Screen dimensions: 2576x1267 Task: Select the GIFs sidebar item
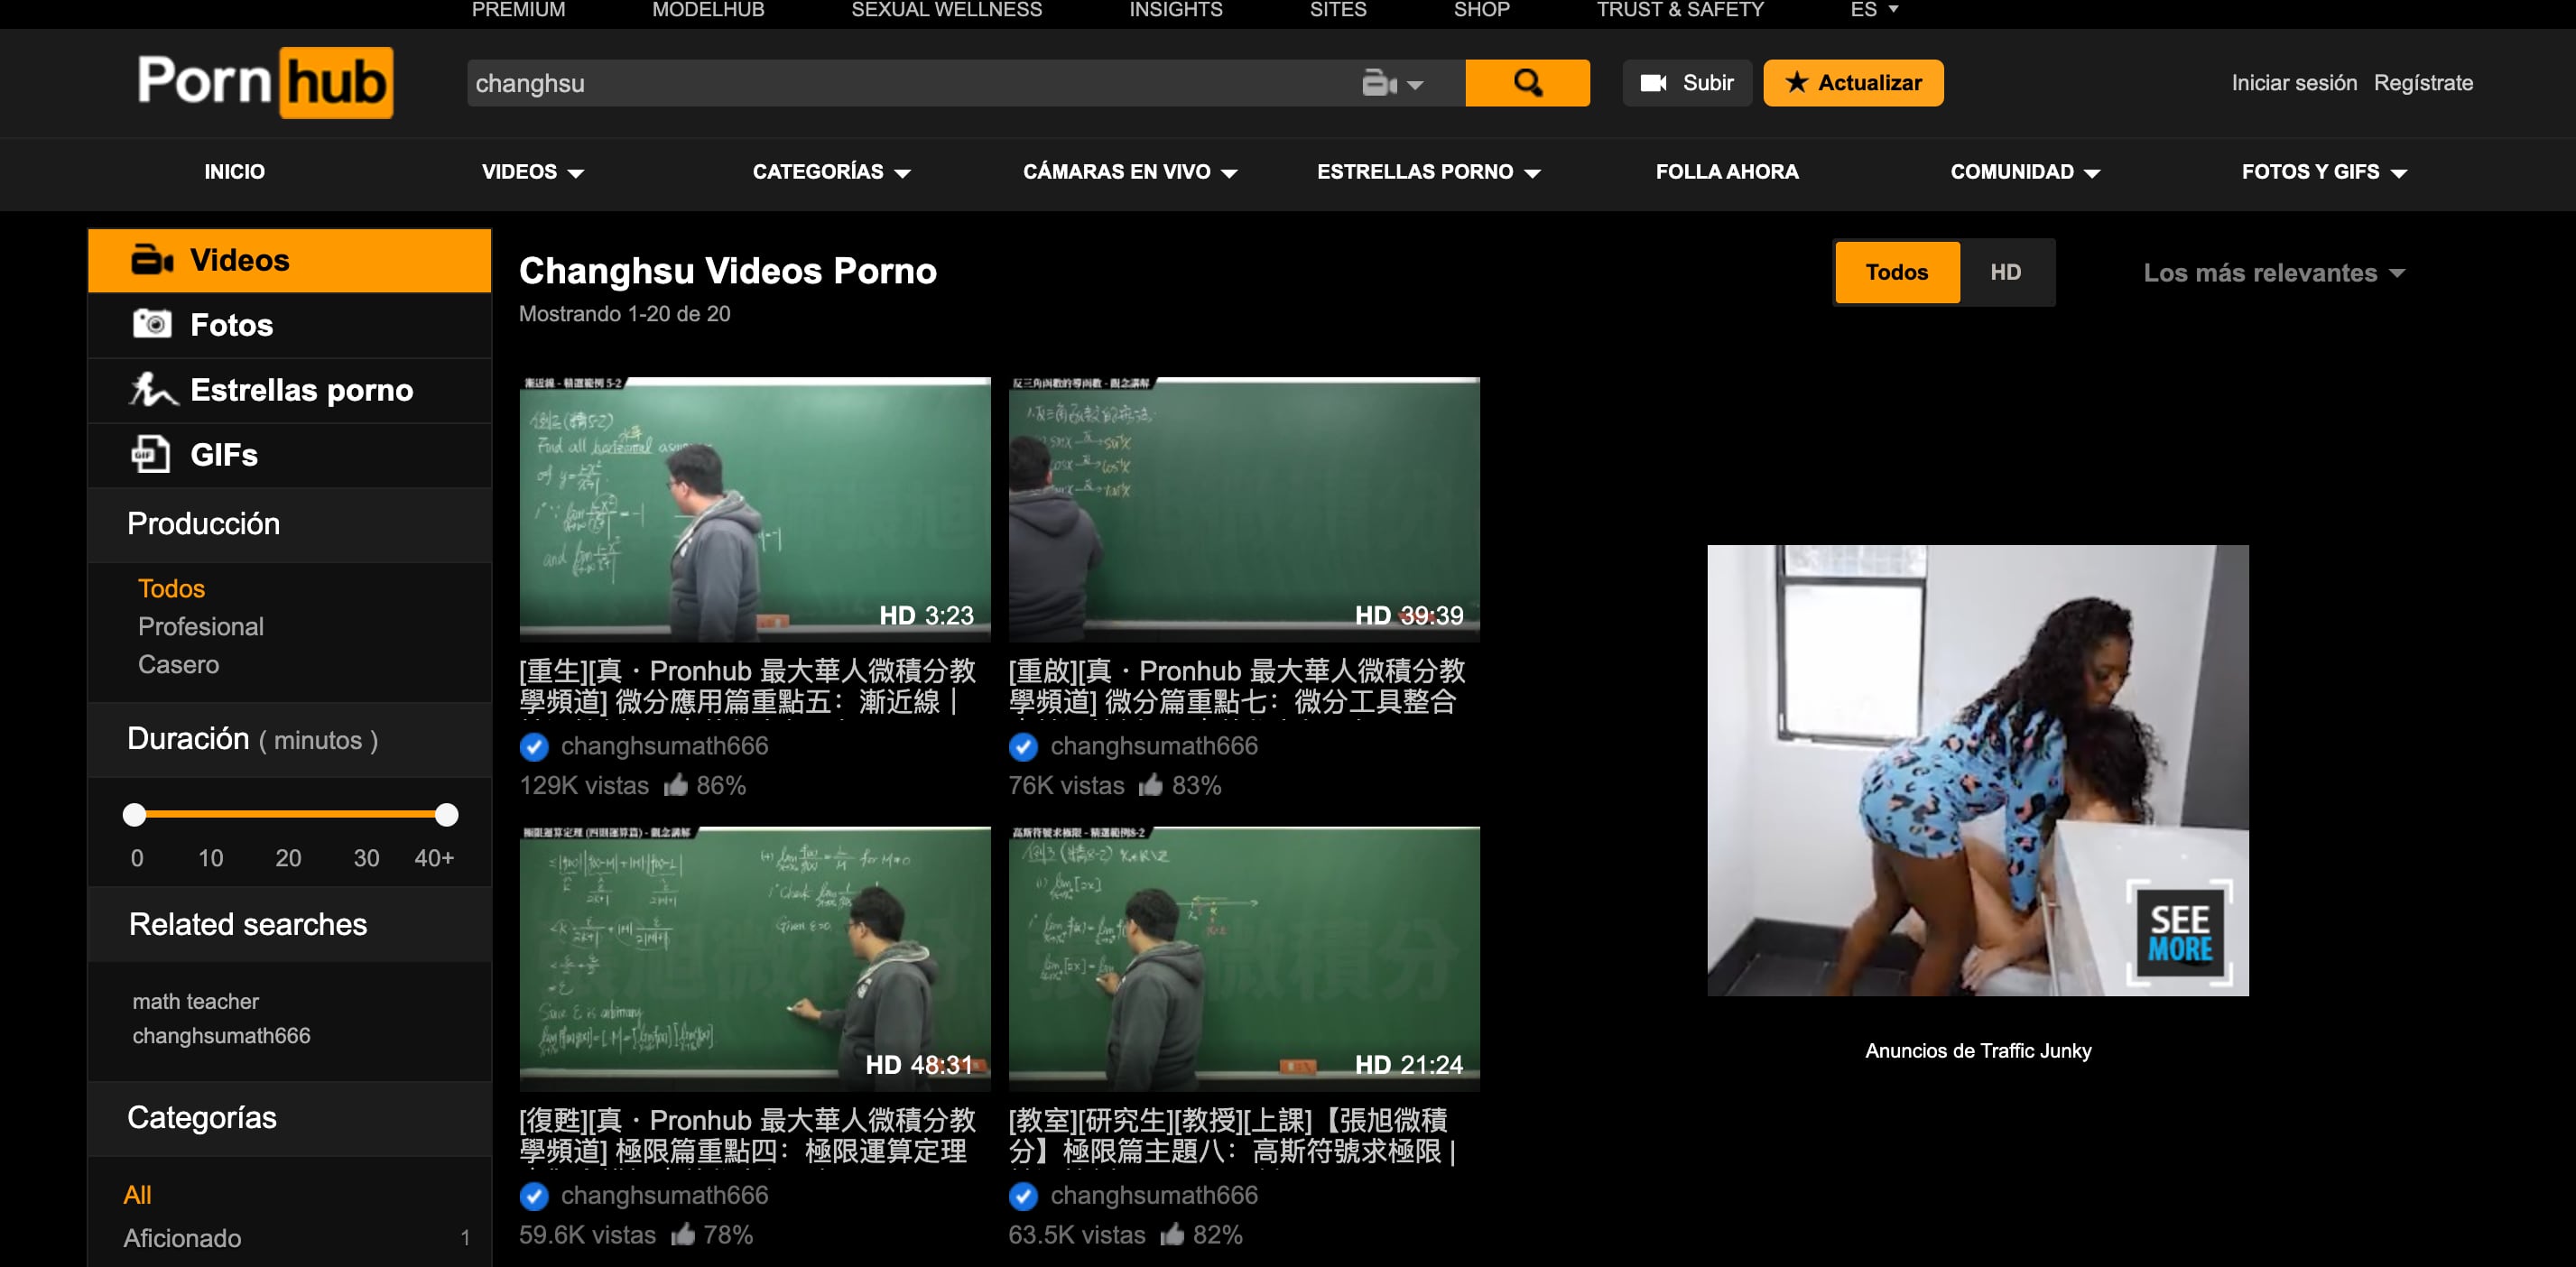[x=223, y=455]
